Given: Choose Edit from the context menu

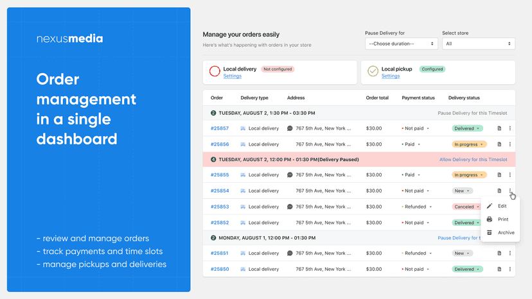Looking at the screenshot, I should click(x=500, y=206).
